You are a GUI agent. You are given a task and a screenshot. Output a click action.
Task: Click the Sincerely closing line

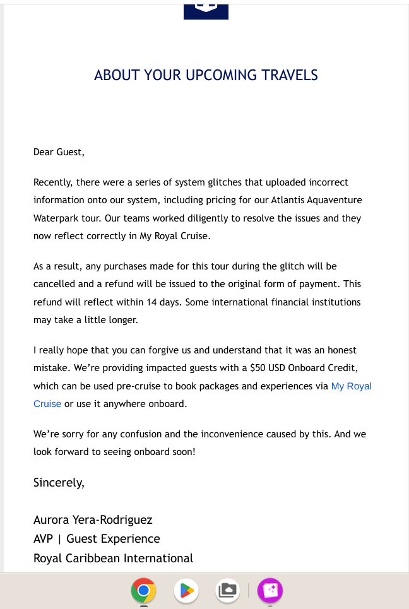point(59,482)
